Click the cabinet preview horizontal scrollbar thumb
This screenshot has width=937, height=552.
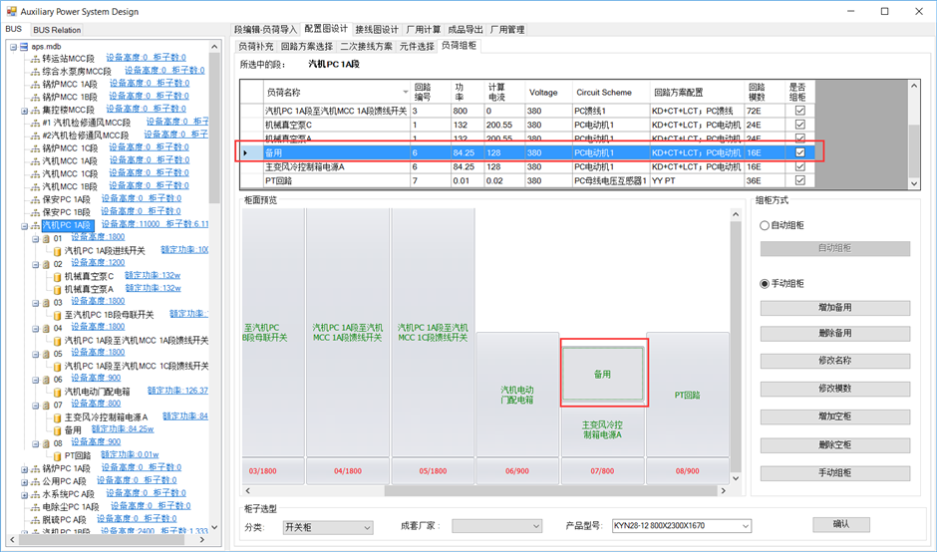[550, 491]
